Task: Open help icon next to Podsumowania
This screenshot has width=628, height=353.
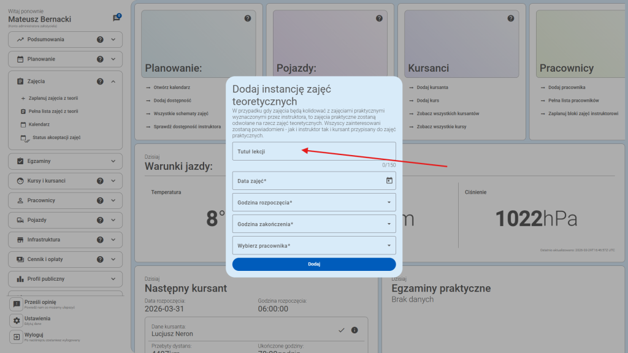Action: pos(100,40)
